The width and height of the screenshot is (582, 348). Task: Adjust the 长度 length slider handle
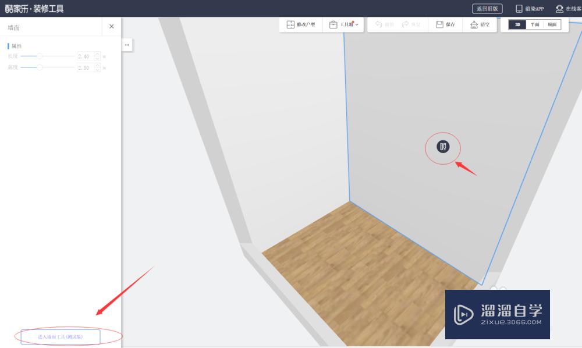click(40, 56)
